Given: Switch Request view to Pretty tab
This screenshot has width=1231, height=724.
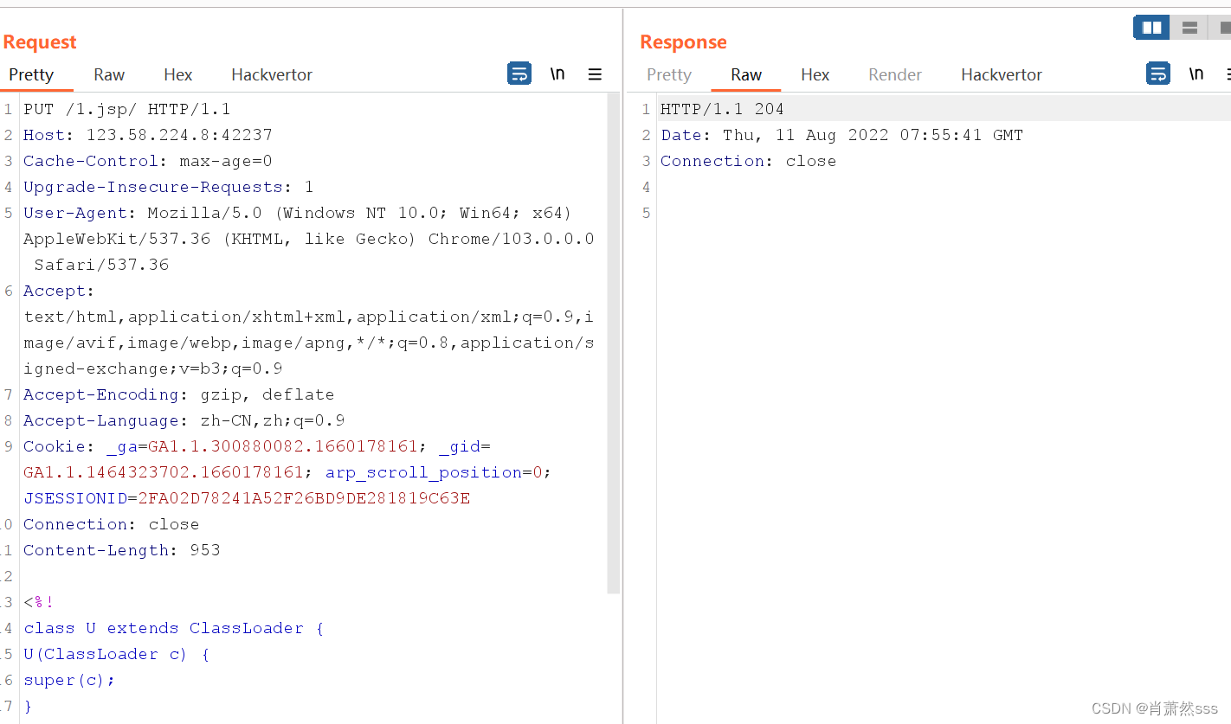Looking at the screenshot, I should pos(31,74).
